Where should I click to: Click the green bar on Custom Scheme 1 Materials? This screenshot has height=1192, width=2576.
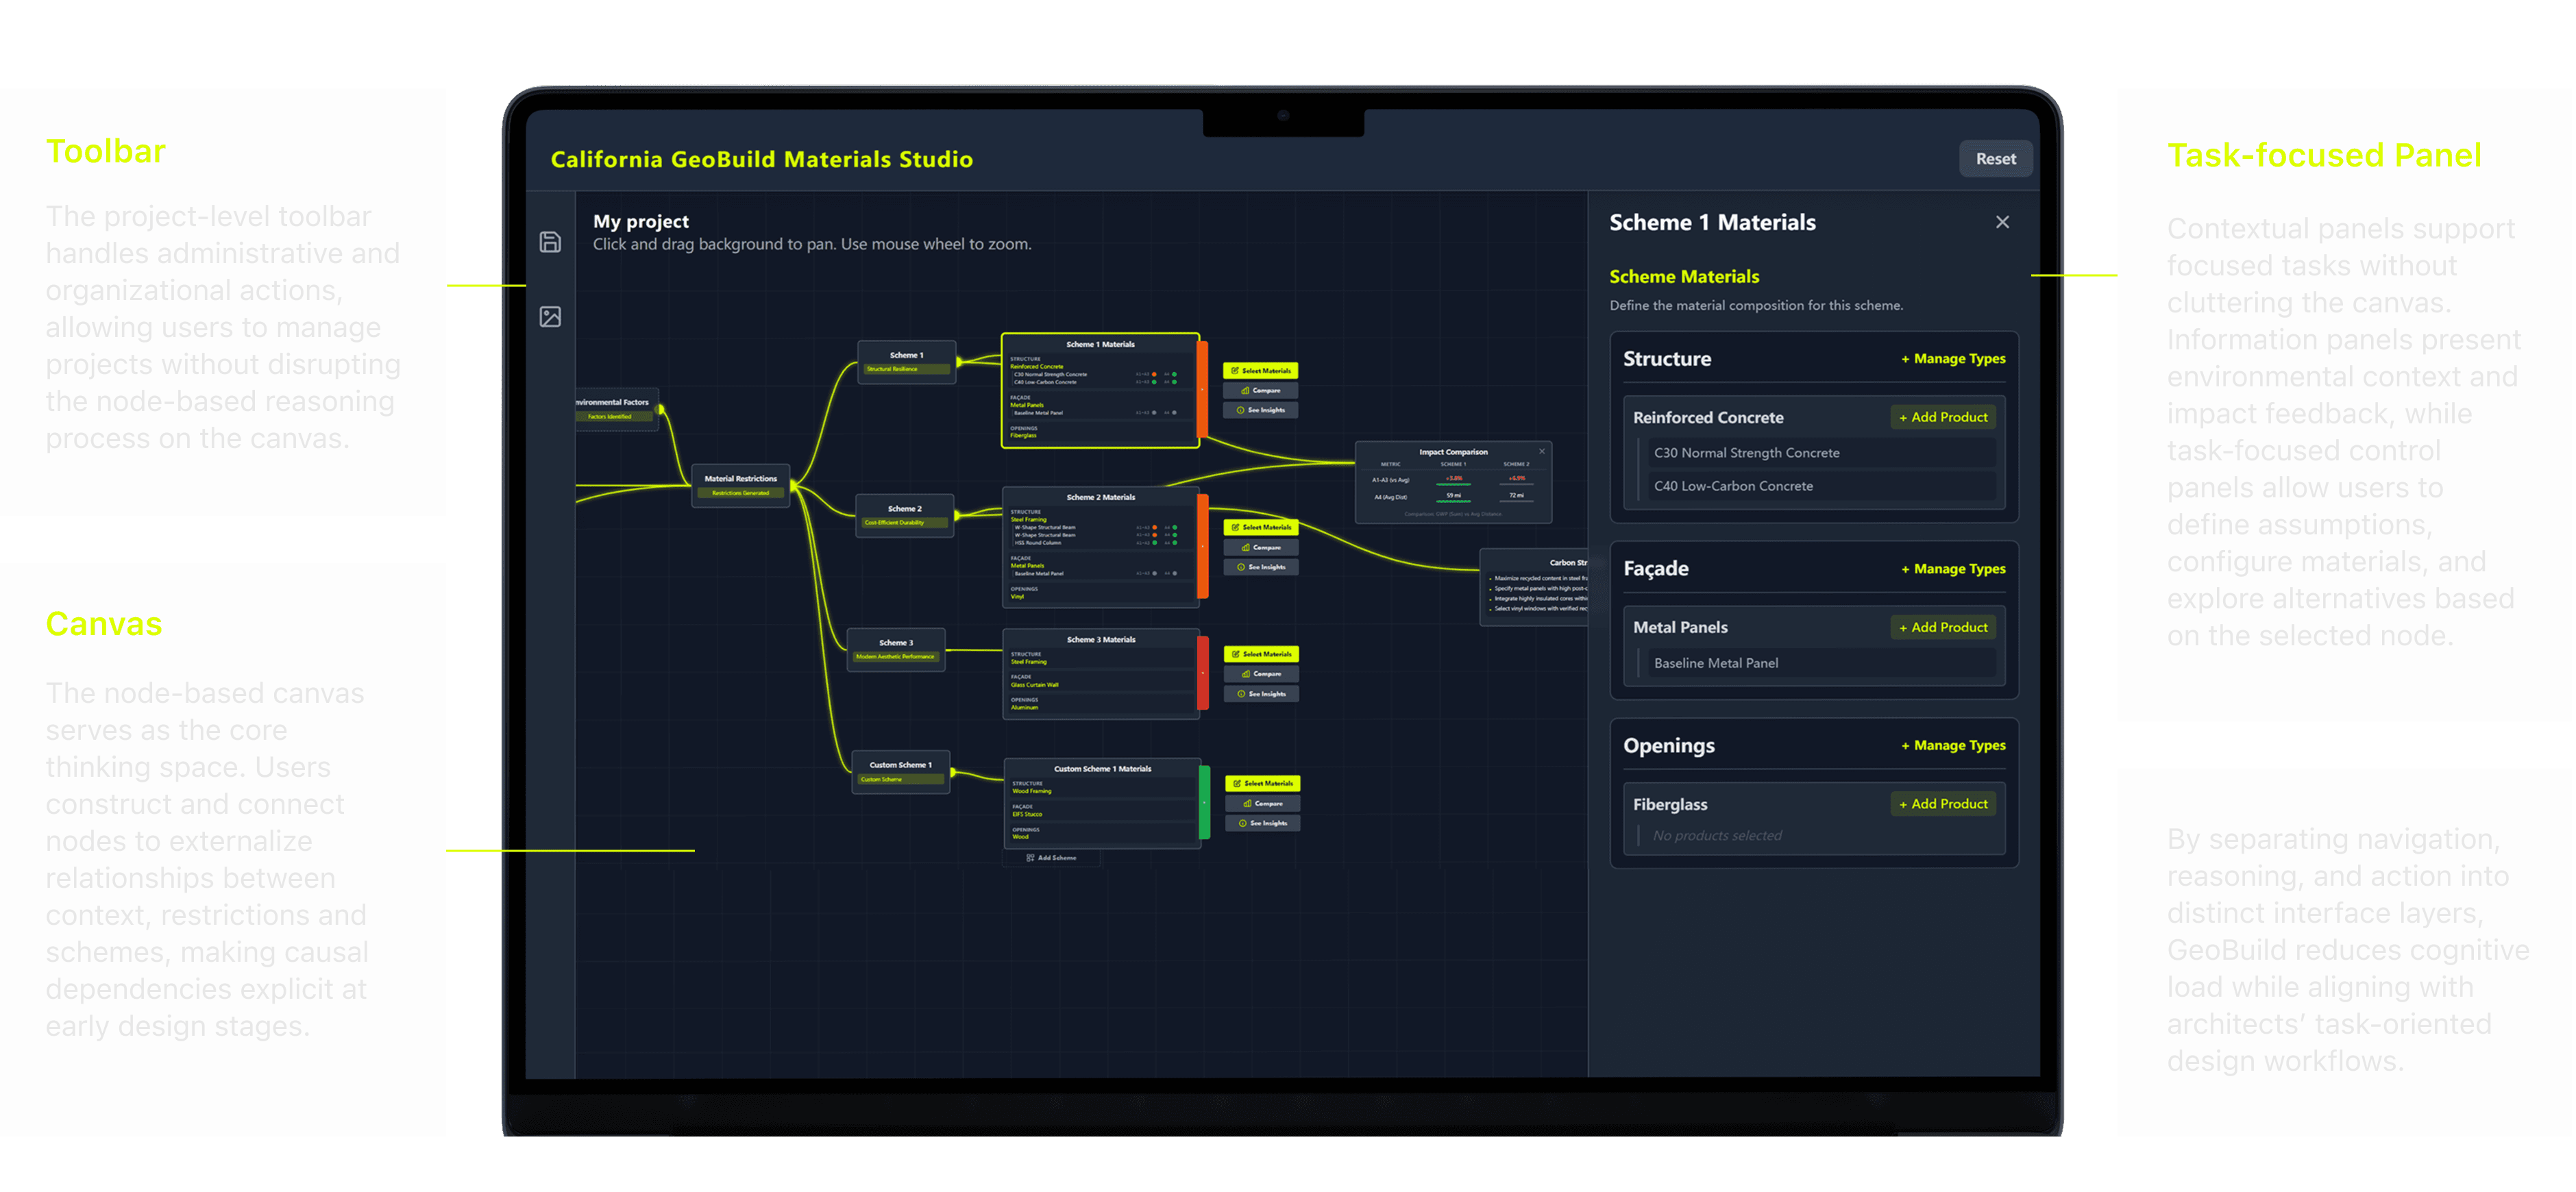click(1204, 802)
